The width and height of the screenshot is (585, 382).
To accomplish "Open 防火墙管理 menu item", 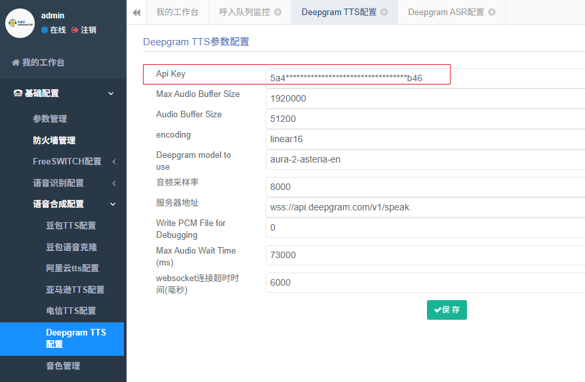I will 54,140.
